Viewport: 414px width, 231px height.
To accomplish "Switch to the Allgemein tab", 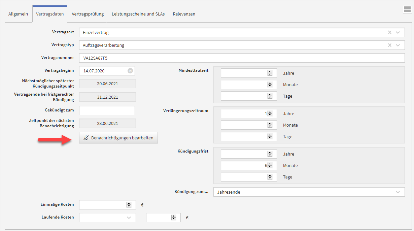I will 18,14.
